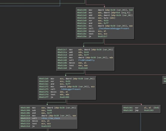Select address 00a512d6
This screenshot has height=131, width=166.
pyautogui.click(x=62, y=60)
